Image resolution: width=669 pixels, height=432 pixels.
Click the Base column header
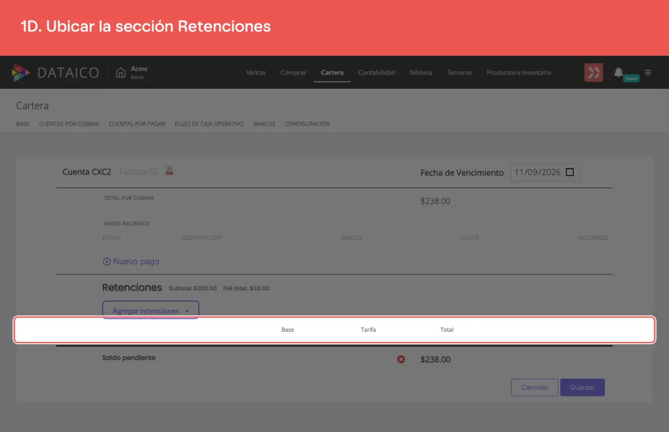pos(287,330)
